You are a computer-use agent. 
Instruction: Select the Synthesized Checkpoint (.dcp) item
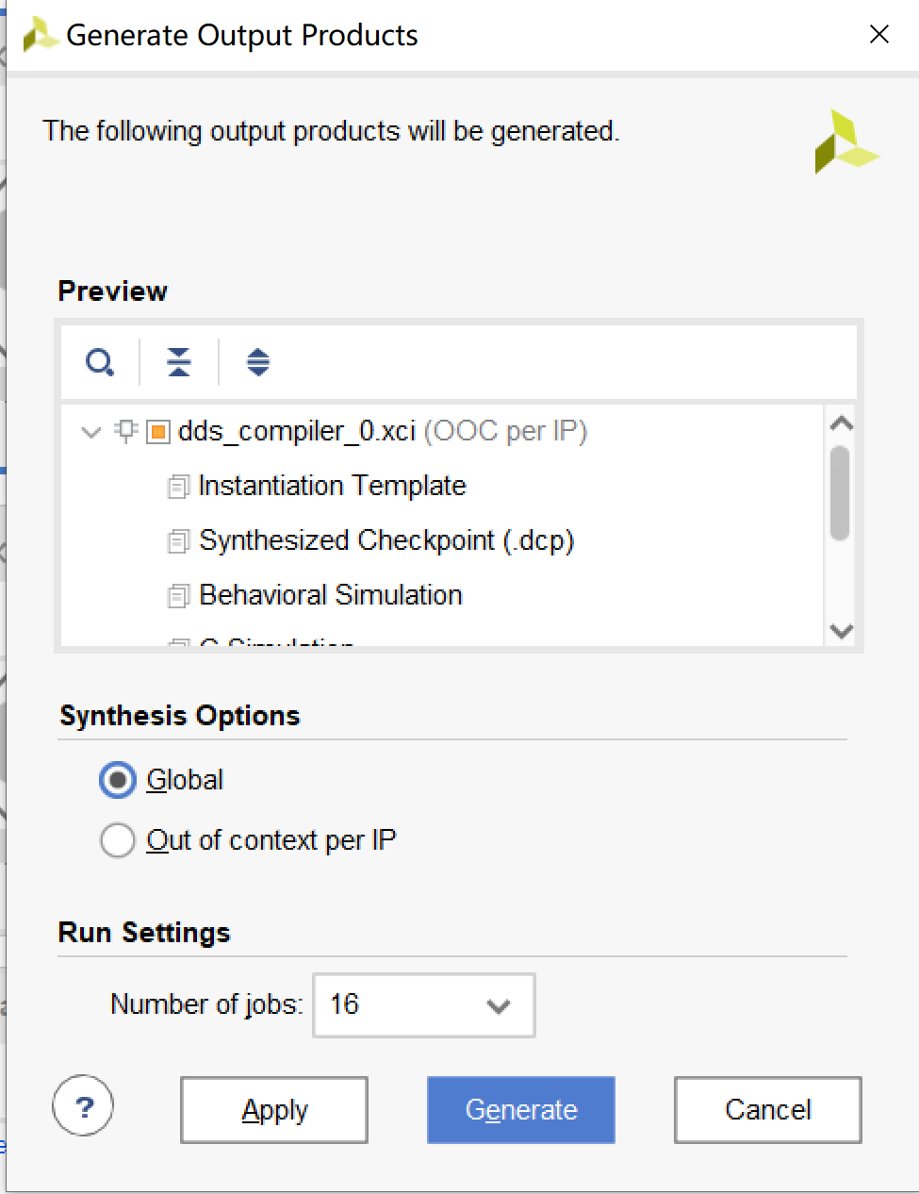pos(386,541)
